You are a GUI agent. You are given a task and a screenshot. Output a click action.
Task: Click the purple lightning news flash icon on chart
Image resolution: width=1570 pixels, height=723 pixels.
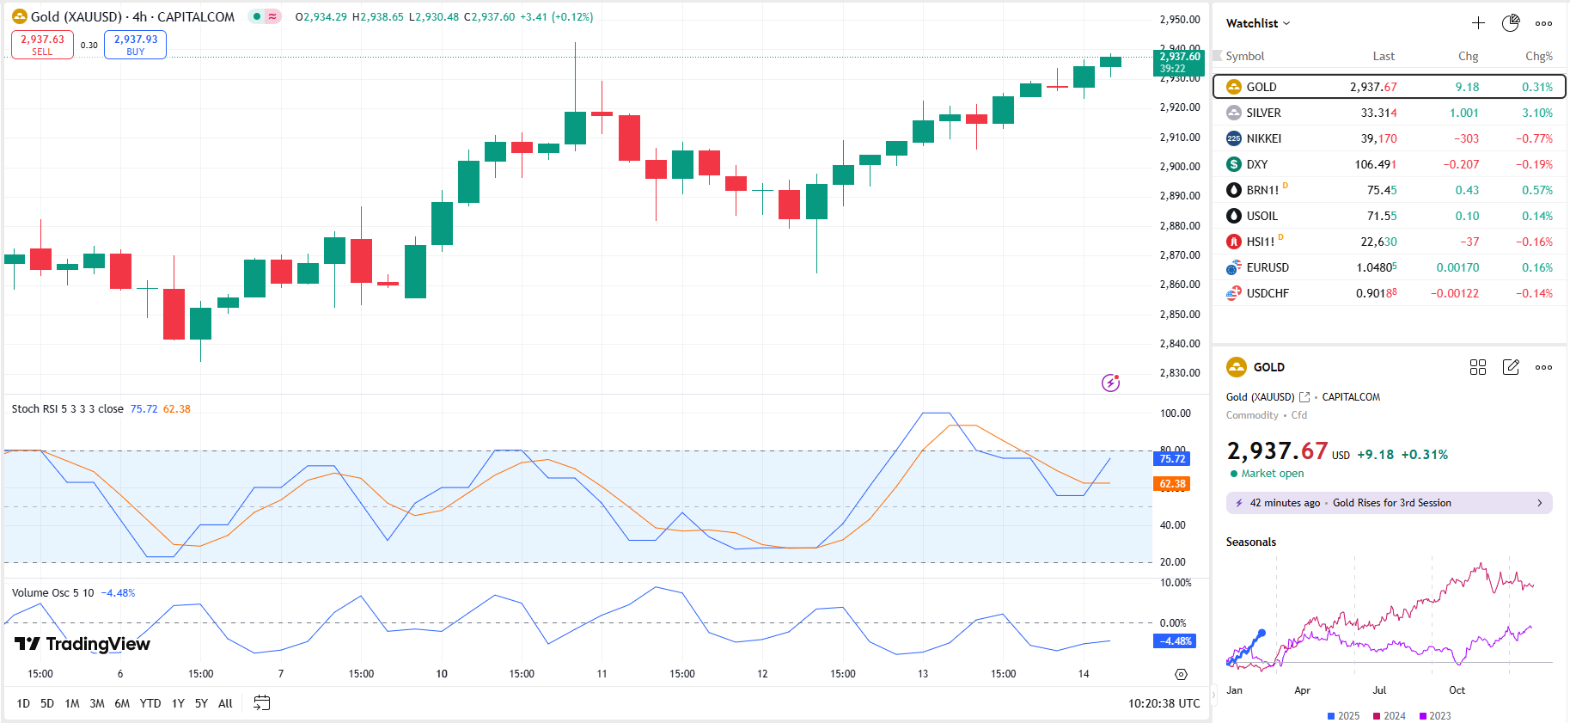(1110, 383)
